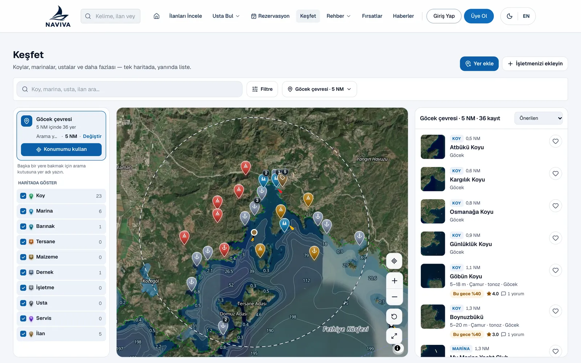Favorite Göbün Koyu with heart icon
Screen dimensions: 581x363
tap(555, 270)
